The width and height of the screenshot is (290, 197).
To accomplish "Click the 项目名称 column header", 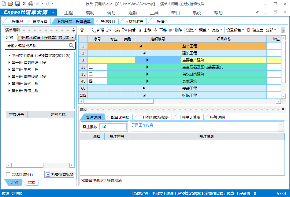I will (224, 39).
